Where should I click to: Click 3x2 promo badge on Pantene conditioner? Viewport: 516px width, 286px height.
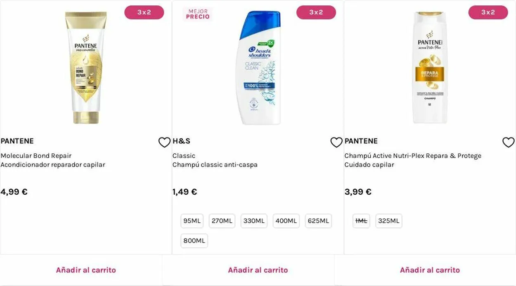(144, 12)
